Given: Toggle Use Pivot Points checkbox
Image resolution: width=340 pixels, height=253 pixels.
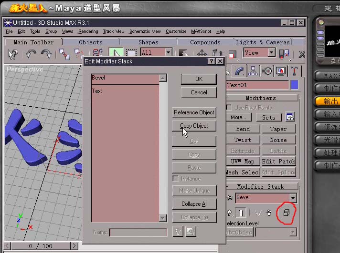Looking at the screenshot, I should click(x=229, y=107).
